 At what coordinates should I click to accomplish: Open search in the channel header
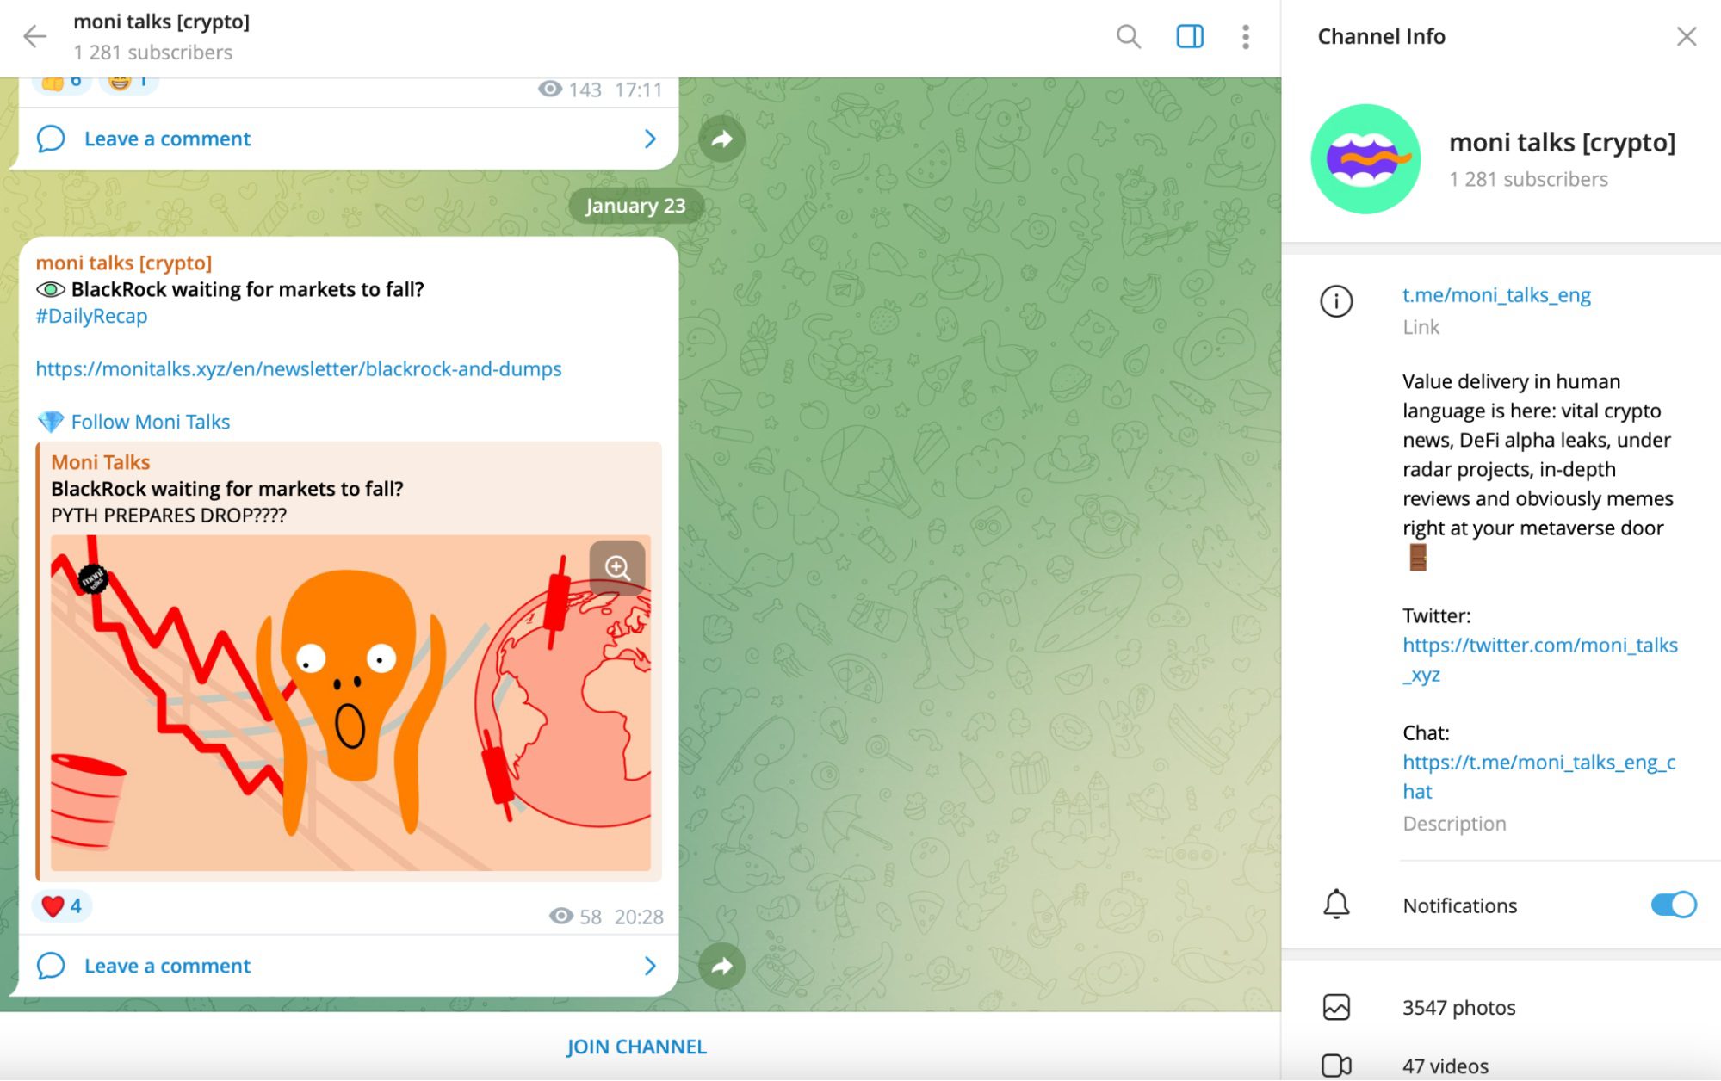coord(1128,36)
